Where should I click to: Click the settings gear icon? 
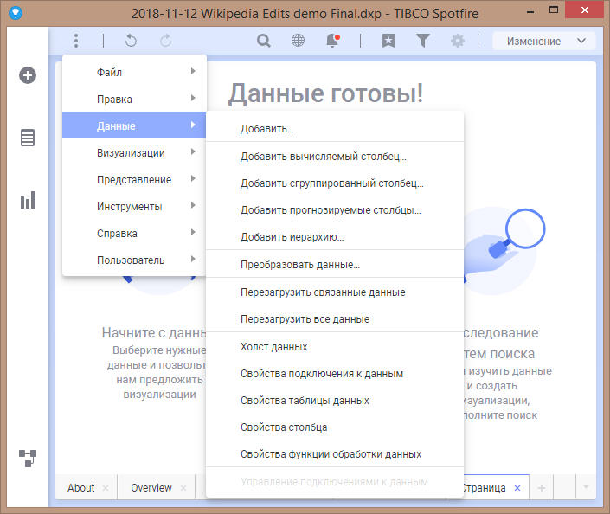(x=458, y=41)
